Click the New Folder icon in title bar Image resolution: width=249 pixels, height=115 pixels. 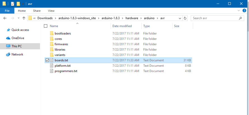click(18, 4)
